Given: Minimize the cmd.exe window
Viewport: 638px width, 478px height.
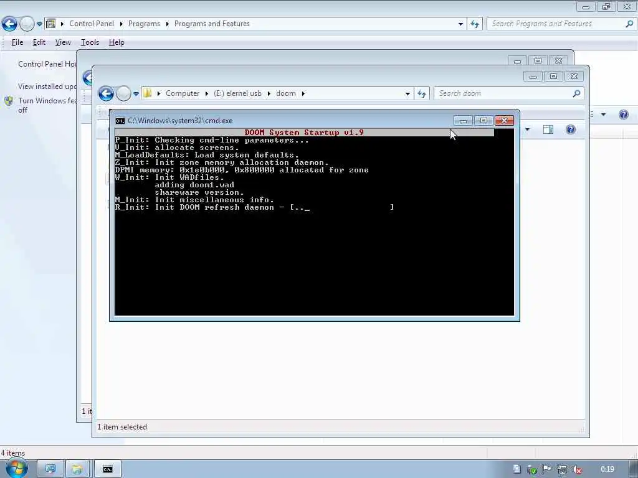Looking at the screenshot, I should click(463, 120).
